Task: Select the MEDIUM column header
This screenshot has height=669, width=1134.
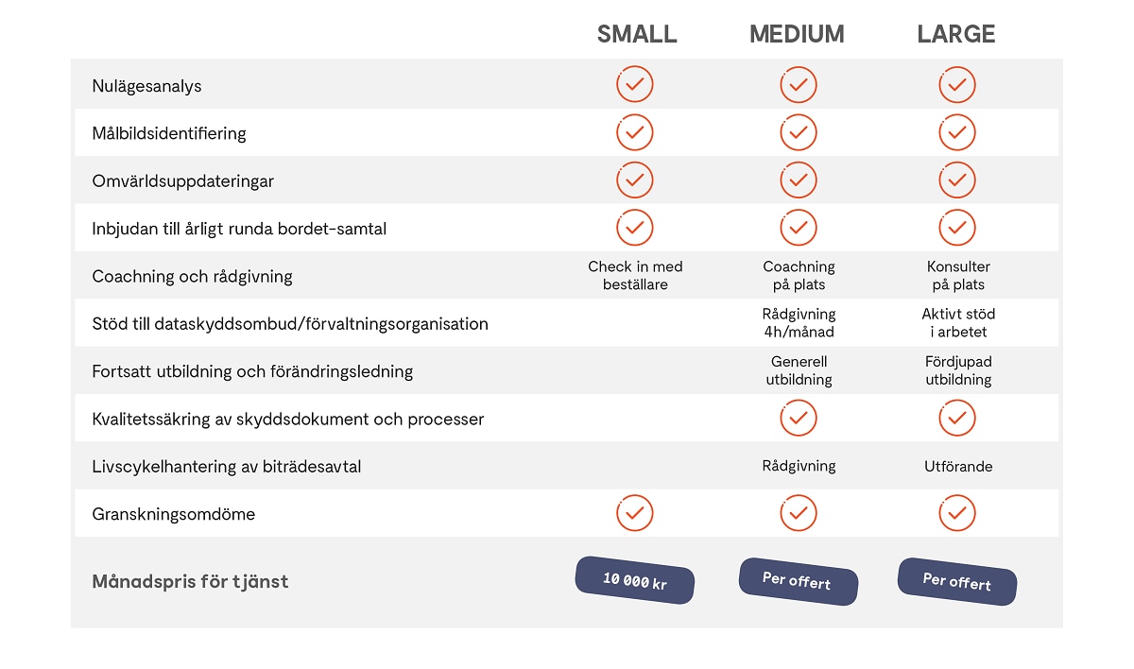Action: coord(797,35)
